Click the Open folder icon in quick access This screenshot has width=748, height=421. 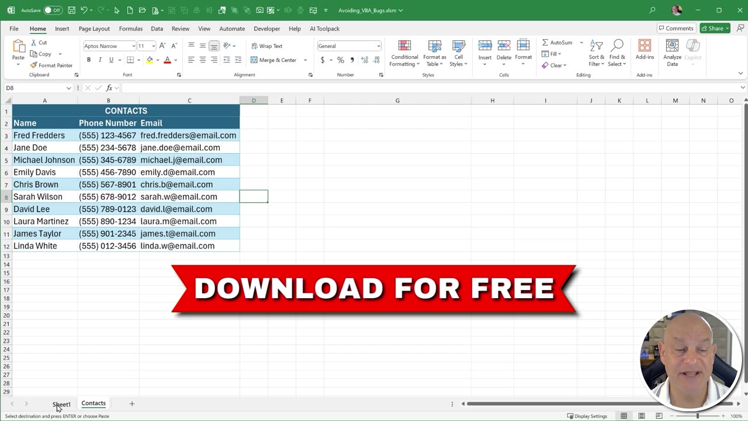142,10
